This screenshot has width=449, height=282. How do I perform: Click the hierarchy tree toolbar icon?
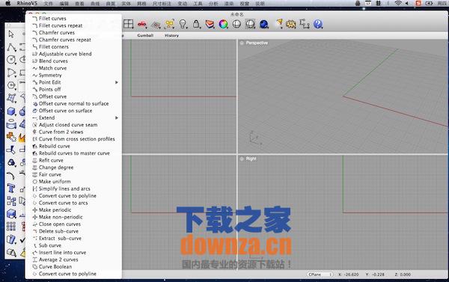[305, 25]
